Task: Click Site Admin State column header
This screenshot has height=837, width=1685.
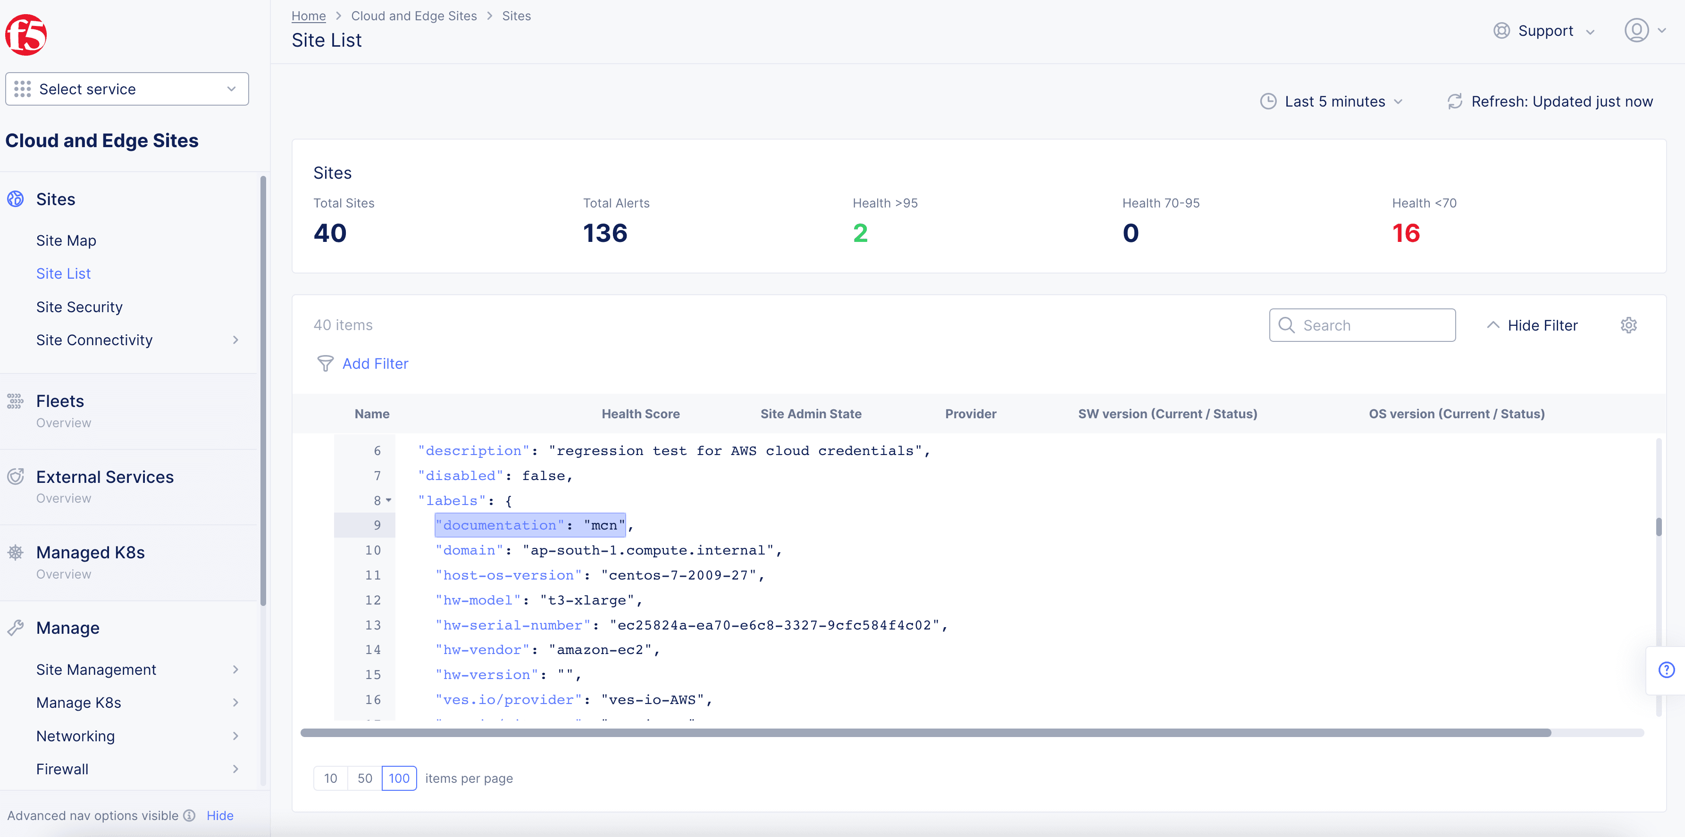Action: coord(811,413)
